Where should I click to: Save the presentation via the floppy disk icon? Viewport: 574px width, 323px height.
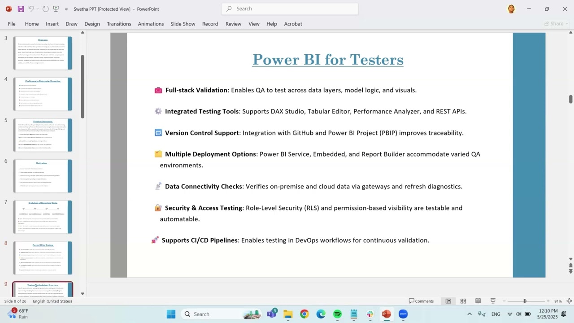tap(21, 9)
